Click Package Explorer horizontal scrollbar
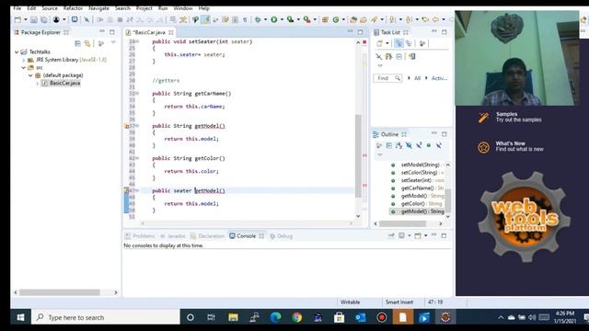589x331 pixels. point(59,292)
